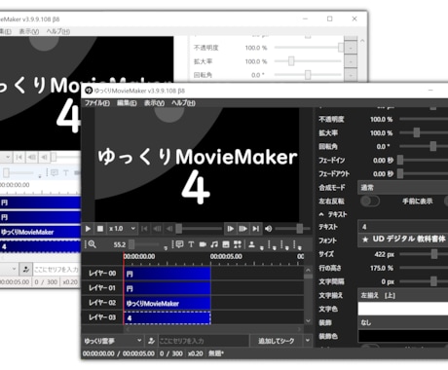Select 円 clip on レイヤー 01

pos(168,288)
